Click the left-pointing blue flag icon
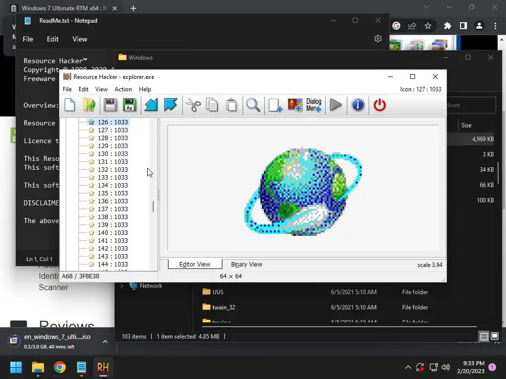Viewport: 506px width, 379px height. (x=151, y=105)
